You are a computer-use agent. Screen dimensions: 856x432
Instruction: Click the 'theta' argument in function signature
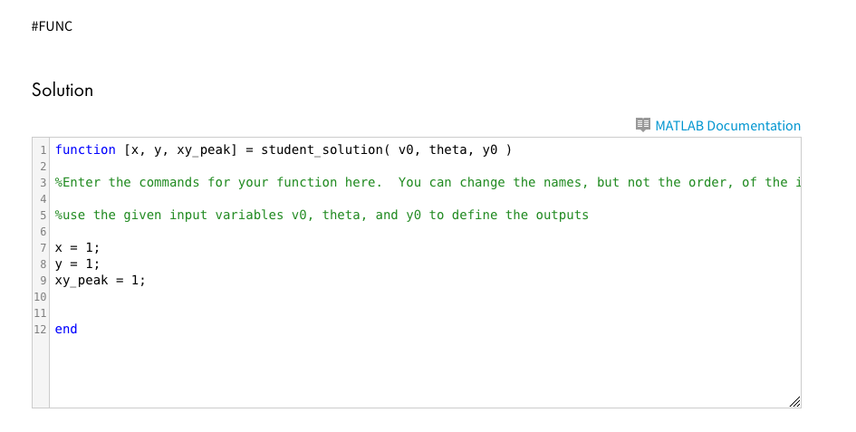point(447,149)
